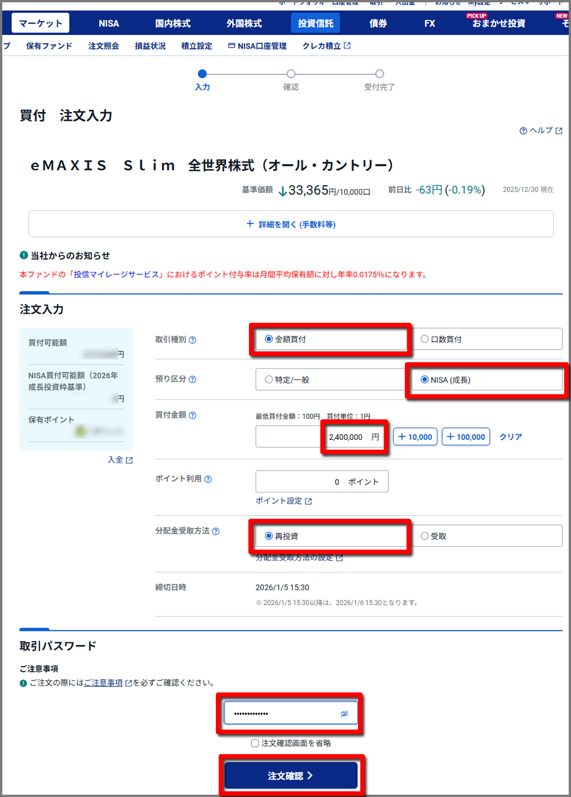
Task: Expand 詳細を開く to show fees
Action: pos(291,224)
